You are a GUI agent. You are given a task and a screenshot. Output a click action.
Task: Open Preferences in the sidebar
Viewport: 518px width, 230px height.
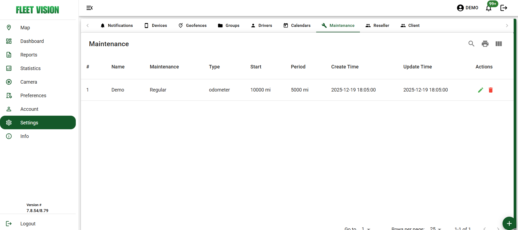point(38,95)
